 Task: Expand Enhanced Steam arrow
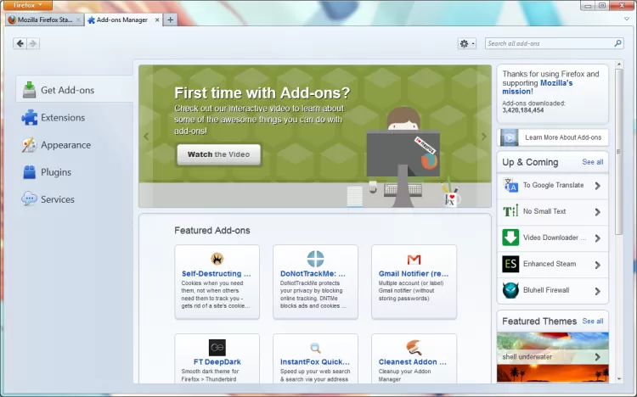[598, 265]
